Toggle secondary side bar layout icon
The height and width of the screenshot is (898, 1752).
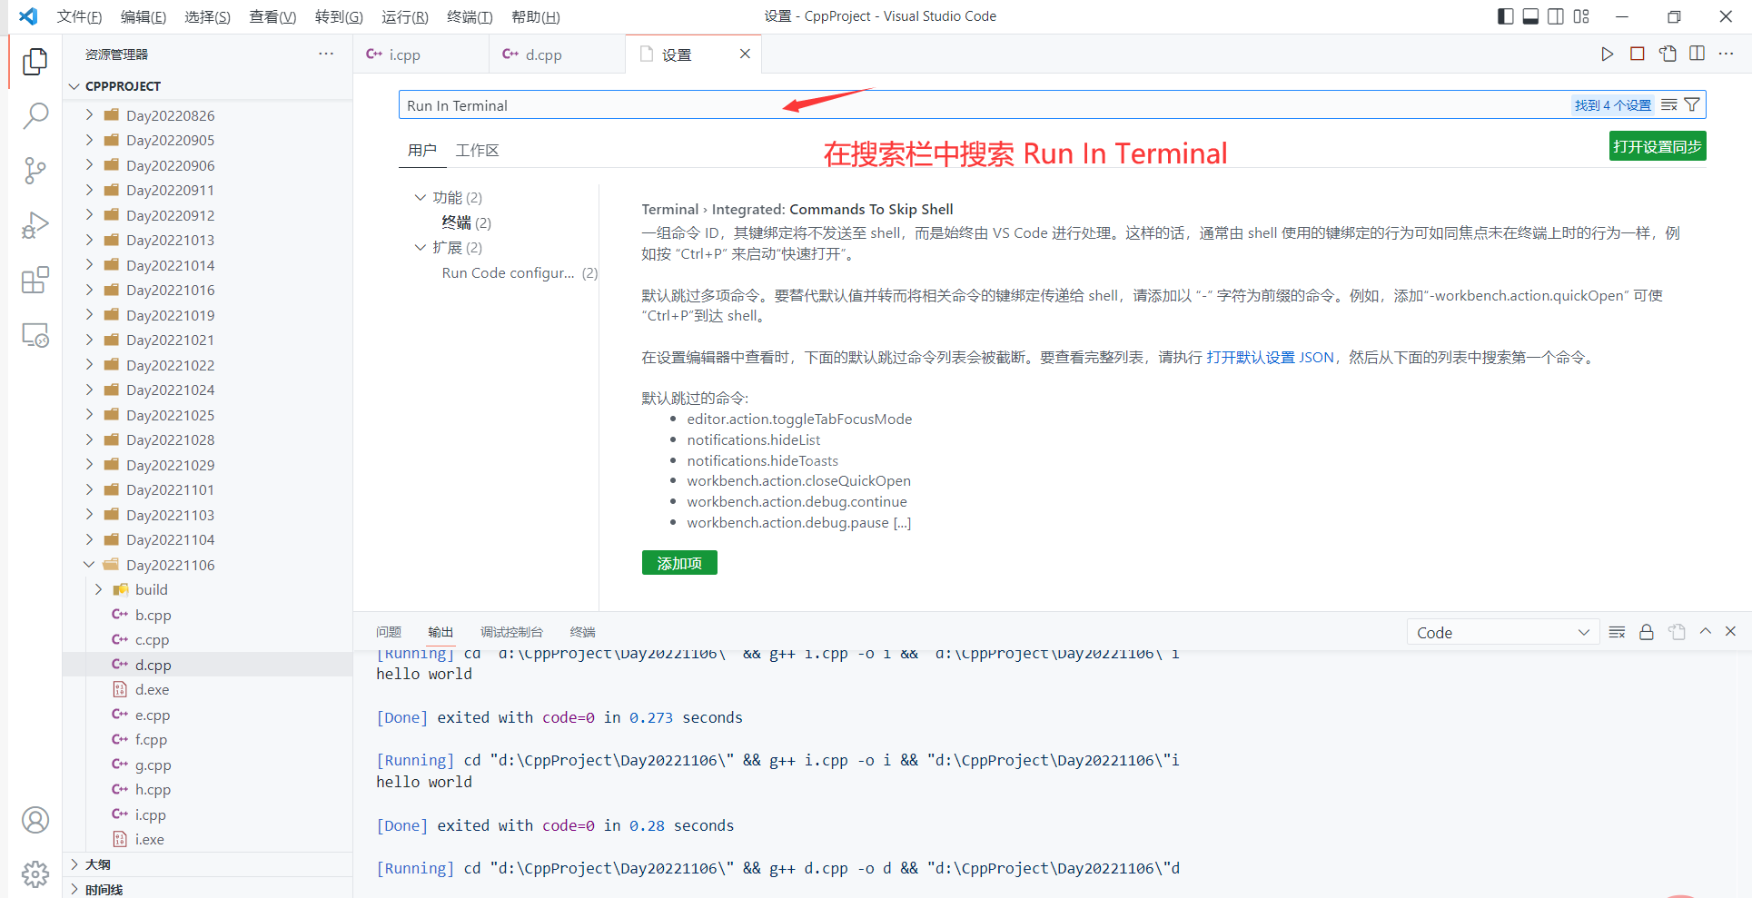pyautogui.click(x=1556, y=16)
